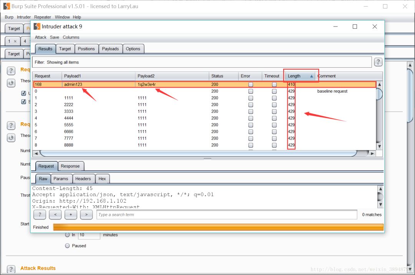Open the Save menu
This screenshot has width=415, height=275.
(x=55, y=37)
